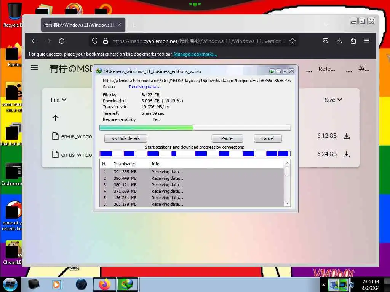
Task: Close the Windows 11 browser tab
Action: (119, 25)
